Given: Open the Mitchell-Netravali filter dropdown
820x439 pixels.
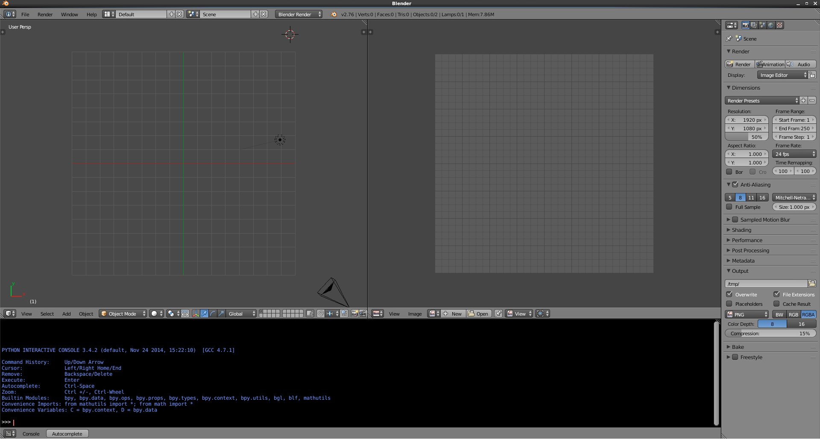Looking at the screenshot, I should point(794,198).
